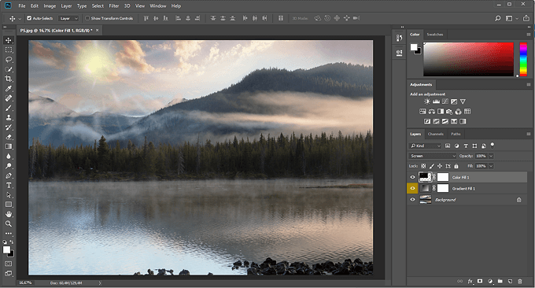
Task: Open the workspace switcher dropdown
Action: [511, 18]
